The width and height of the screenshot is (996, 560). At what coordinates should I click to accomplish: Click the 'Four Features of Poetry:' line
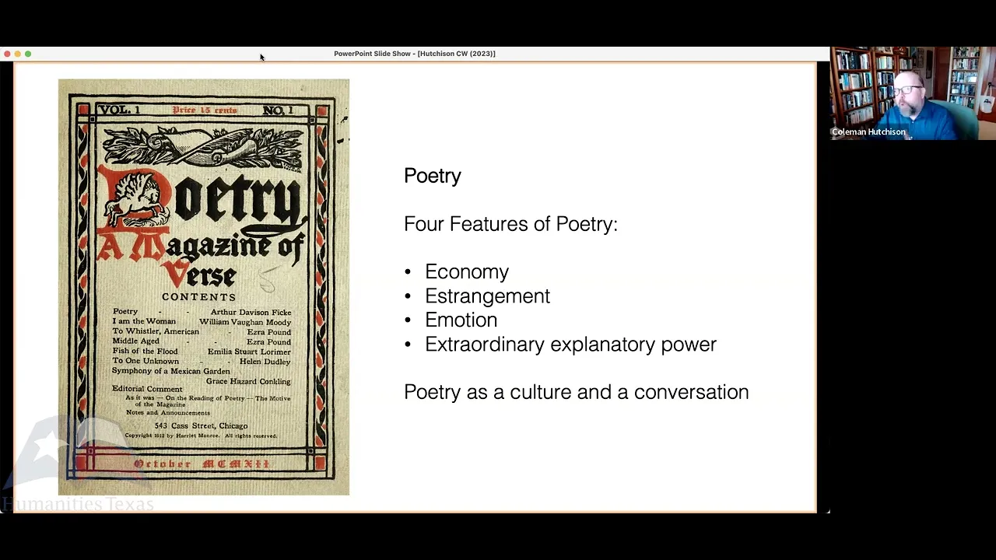pos(510,224)
